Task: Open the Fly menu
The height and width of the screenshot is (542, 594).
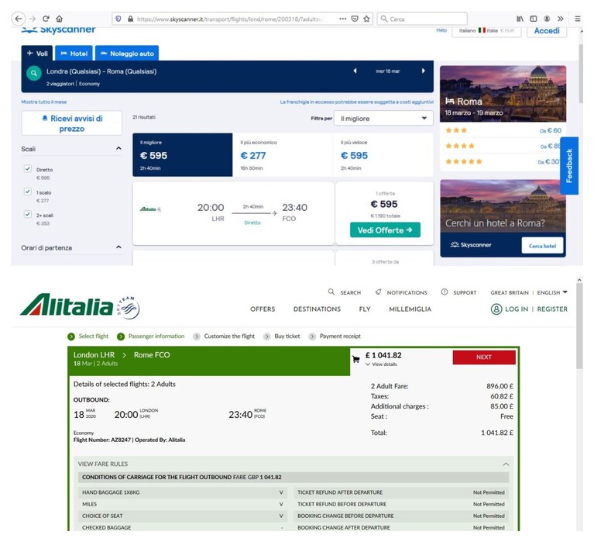Action: 365,309
